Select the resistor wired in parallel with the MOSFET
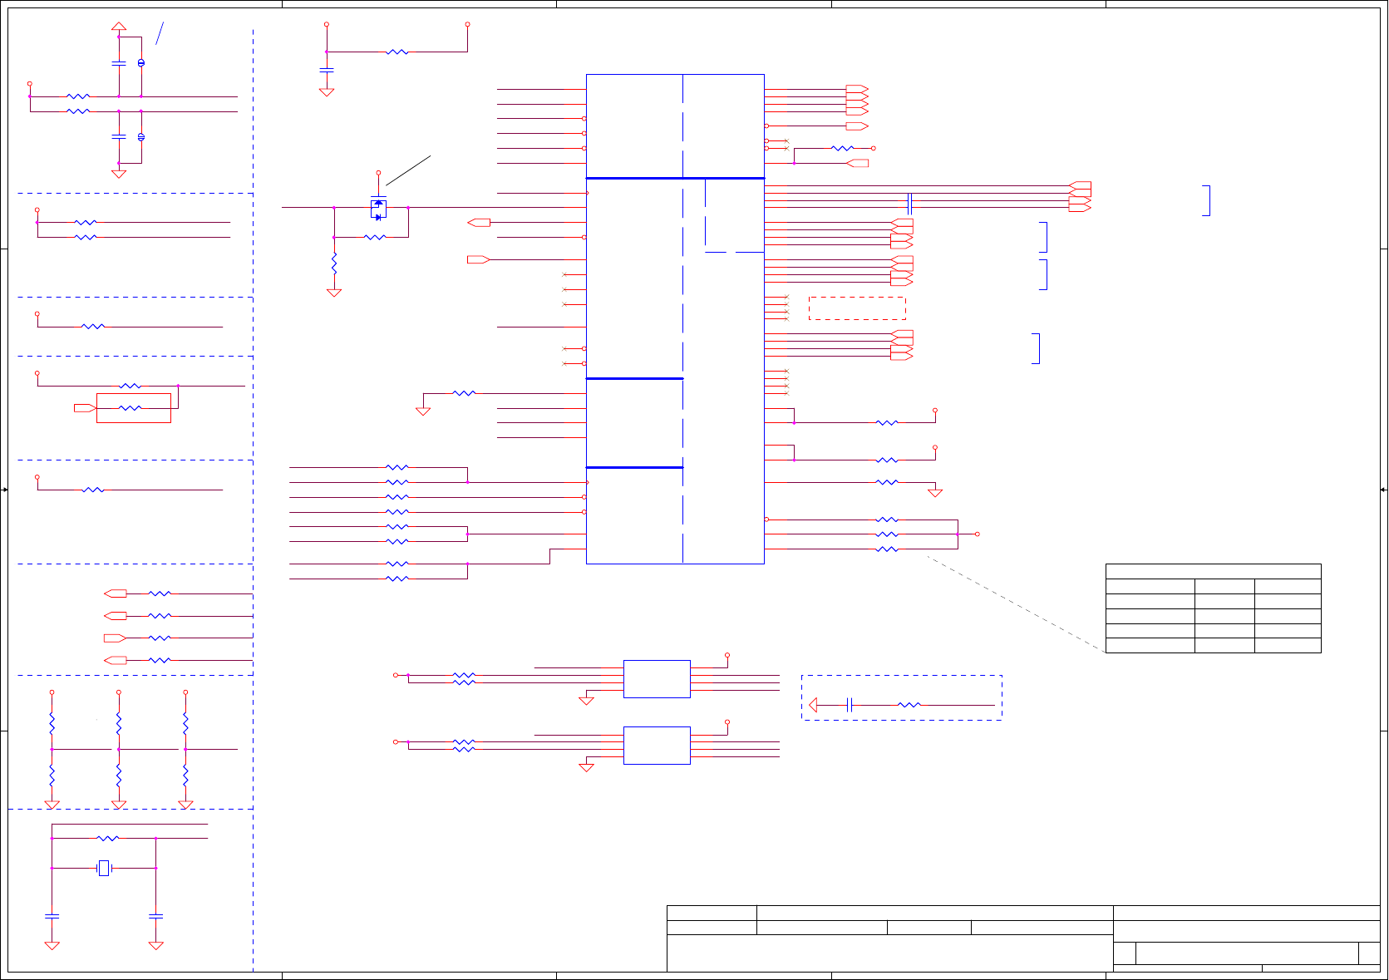 click(x=375, y=237)
